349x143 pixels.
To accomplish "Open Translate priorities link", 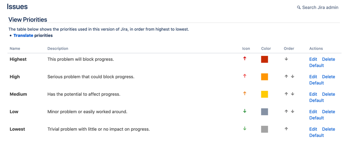I will (23, 35).
